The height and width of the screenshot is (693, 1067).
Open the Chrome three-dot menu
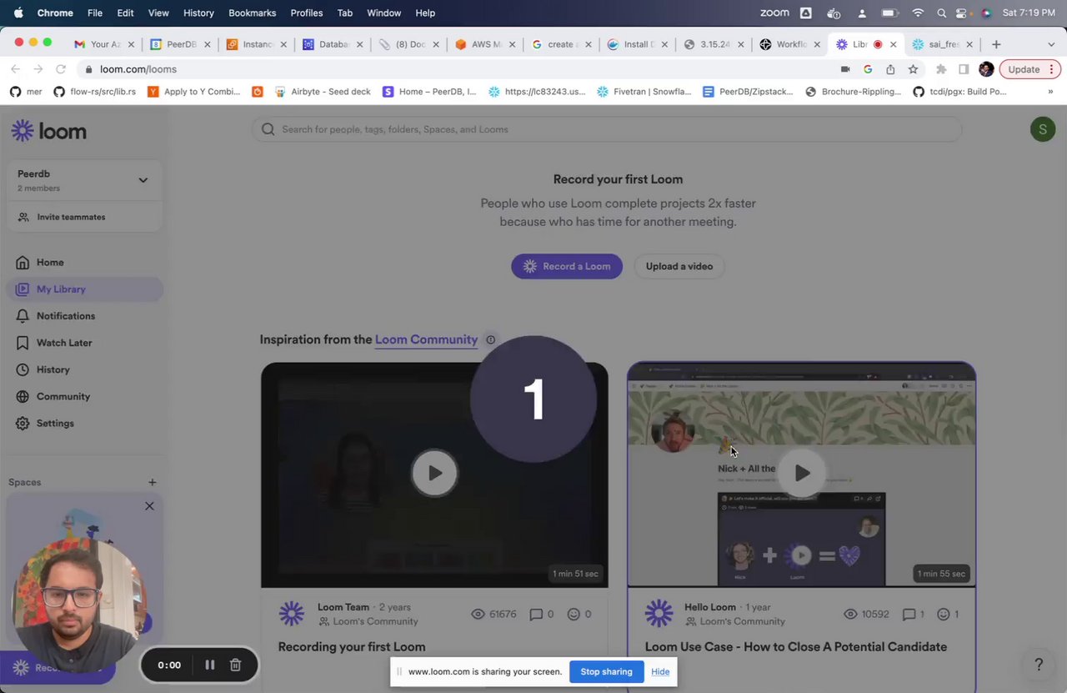tap(1052, 69)
